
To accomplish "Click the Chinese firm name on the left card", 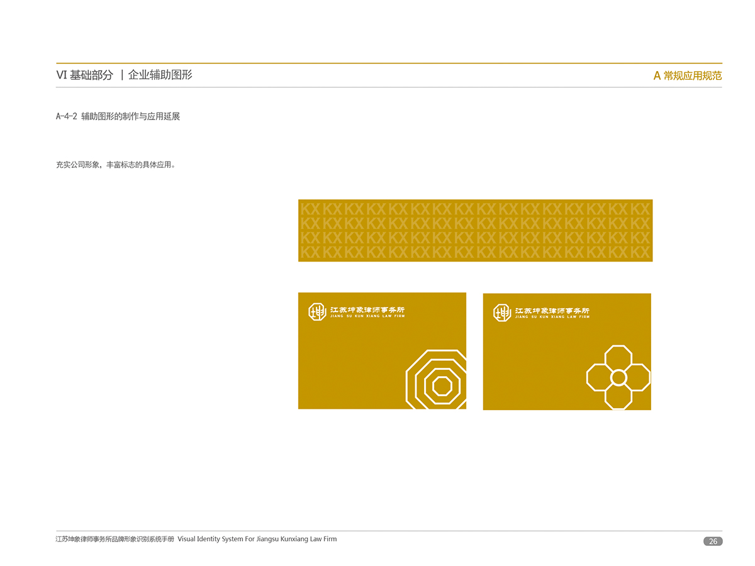I will point(367,309).
